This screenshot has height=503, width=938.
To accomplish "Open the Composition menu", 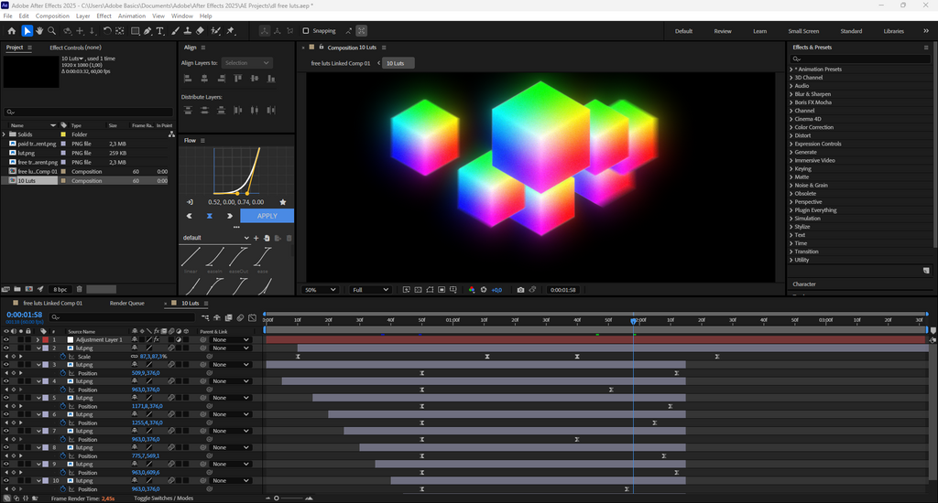I will tap(52, 16).
